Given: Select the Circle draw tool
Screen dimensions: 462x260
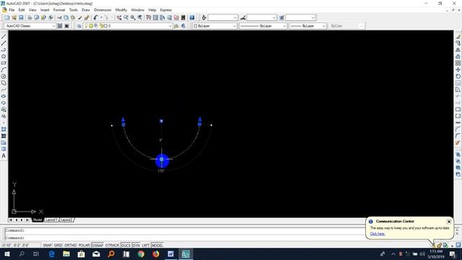Looking at the screenshot, I should (4, 77).
